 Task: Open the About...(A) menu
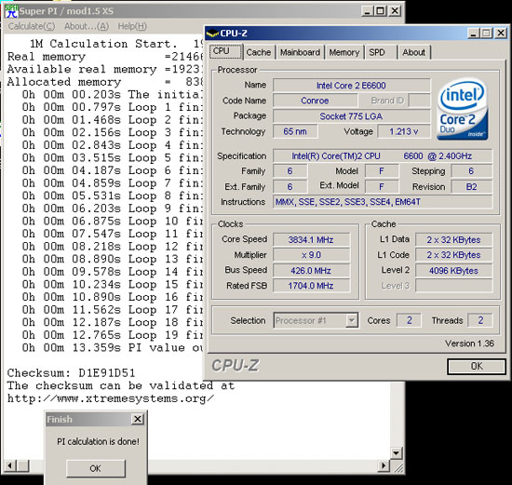[87, 26]
